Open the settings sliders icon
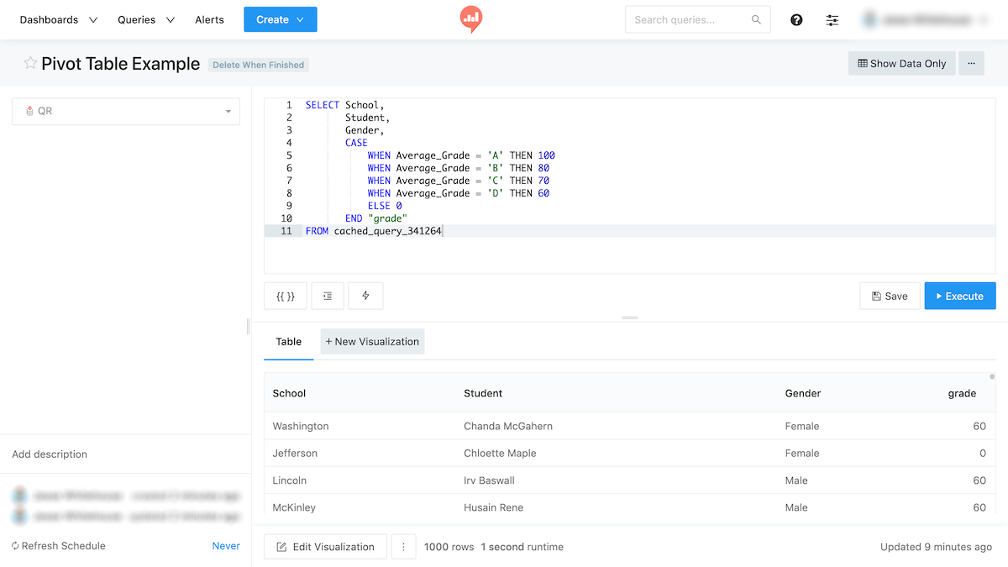The image size is (1008, 567). pos(832,19)
